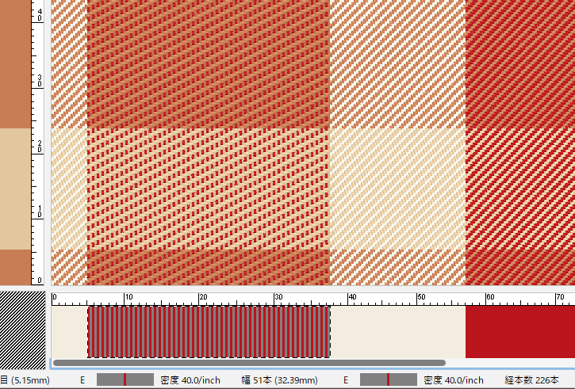
Task: Click the horizontal scrollbar thumb under warp bar
Action: [x=249, y=363]
